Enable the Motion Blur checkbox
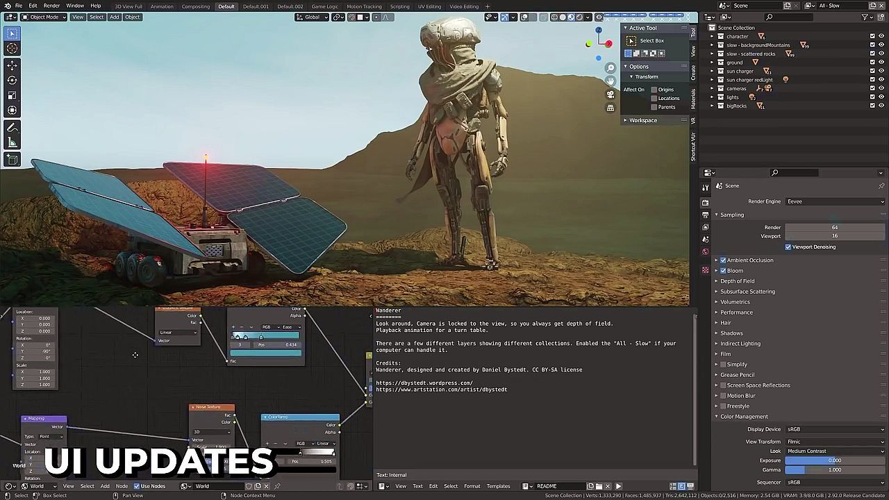Image resolution: width=889 pixels, height=500 pixels. [x=722, y=396]
